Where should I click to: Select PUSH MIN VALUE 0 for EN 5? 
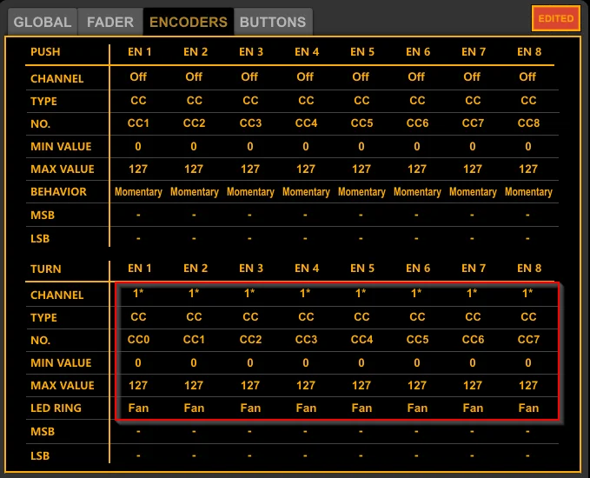pos(361,146)
